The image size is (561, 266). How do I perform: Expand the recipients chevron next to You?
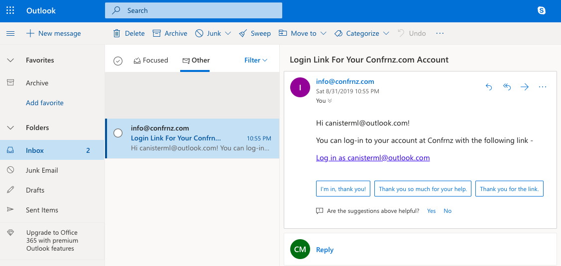pyautogui.click(x=330, y=101)
